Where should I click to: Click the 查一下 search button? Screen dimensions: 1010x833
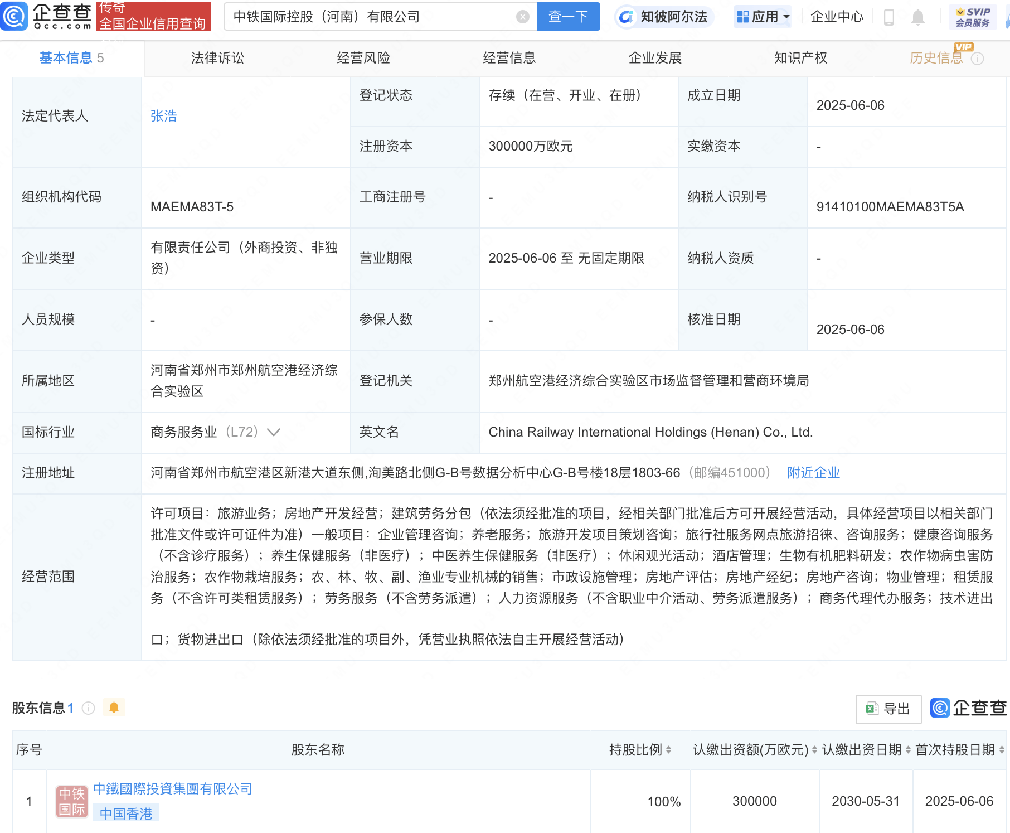tap(568, 17)
